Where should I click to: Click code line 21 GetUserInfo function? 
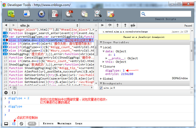click(51, 75)
